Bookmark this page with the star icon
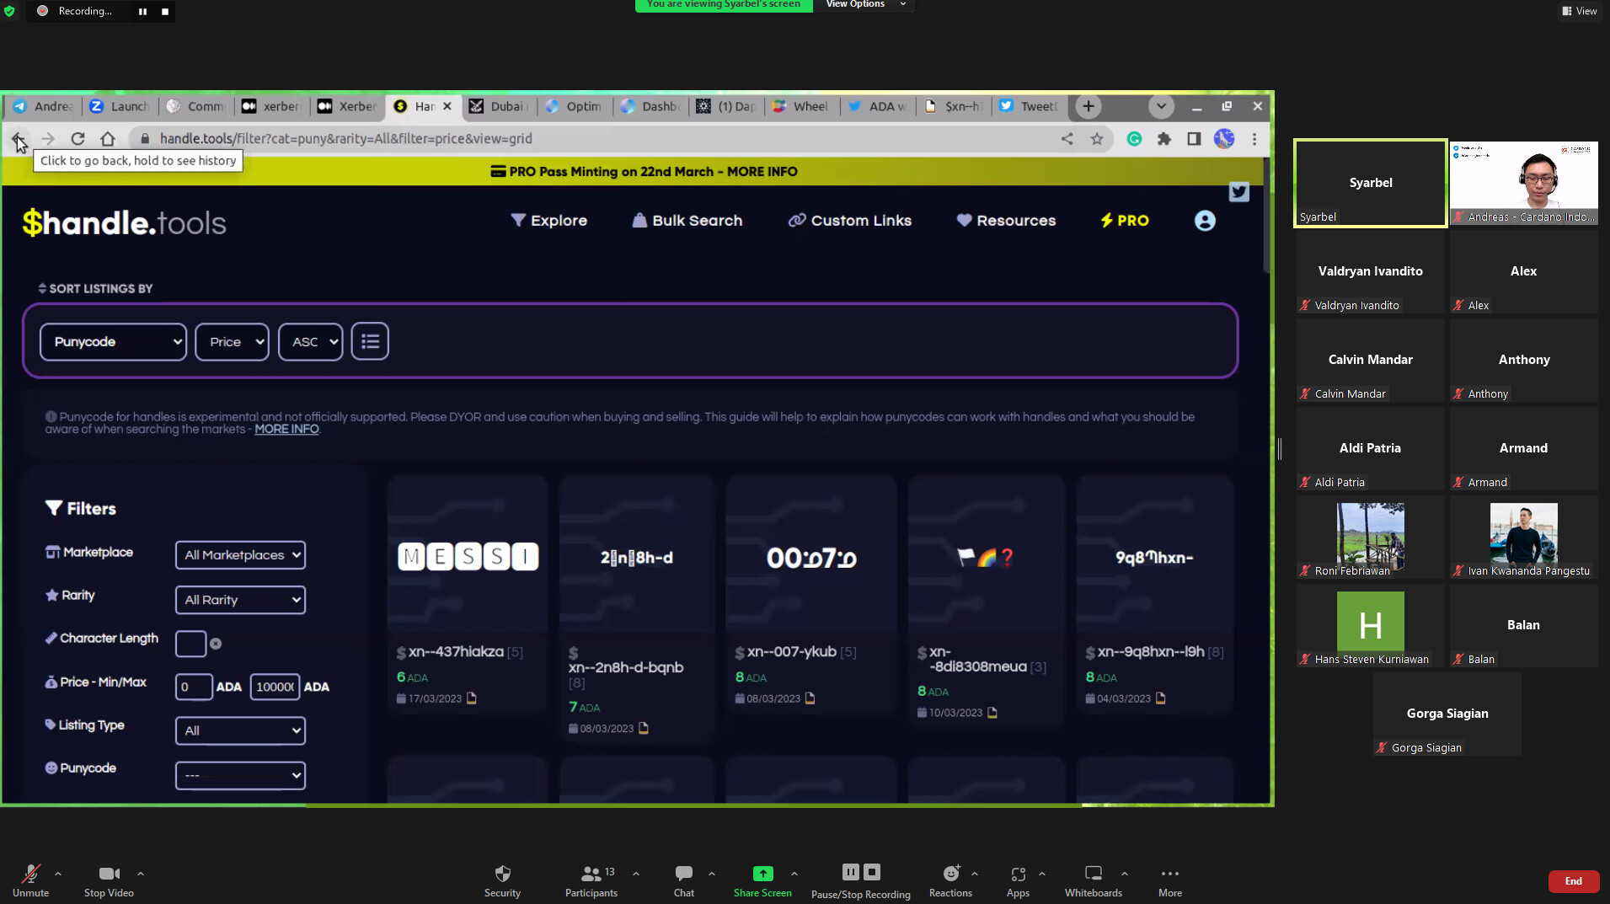The height and width of the screenshot is (904, 1610). 1097,139
